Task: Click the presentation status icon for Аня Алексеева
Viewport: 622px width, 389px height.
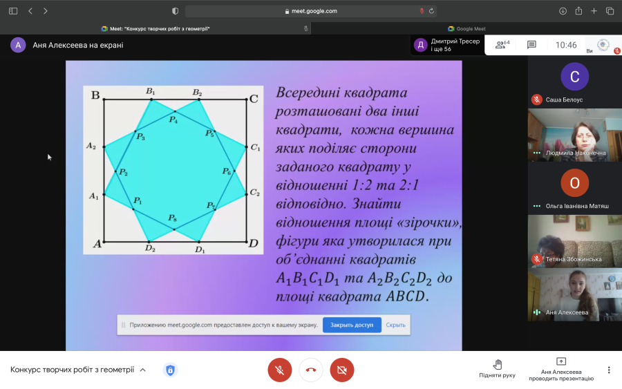Action: [561, 361]
